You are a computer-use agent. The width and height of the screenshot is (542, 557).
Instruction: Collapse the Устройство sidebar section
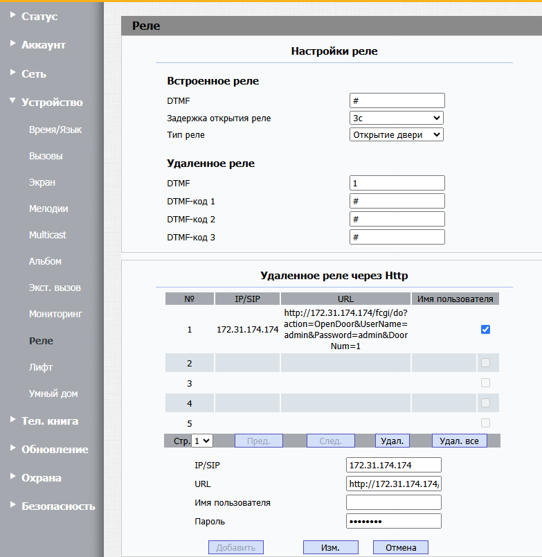point(51,103)
